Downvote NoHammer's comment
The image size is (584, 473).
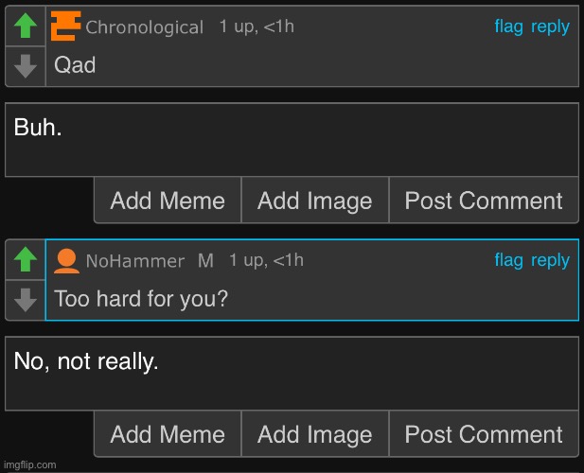pyautogui.click(x=26, y=300)
